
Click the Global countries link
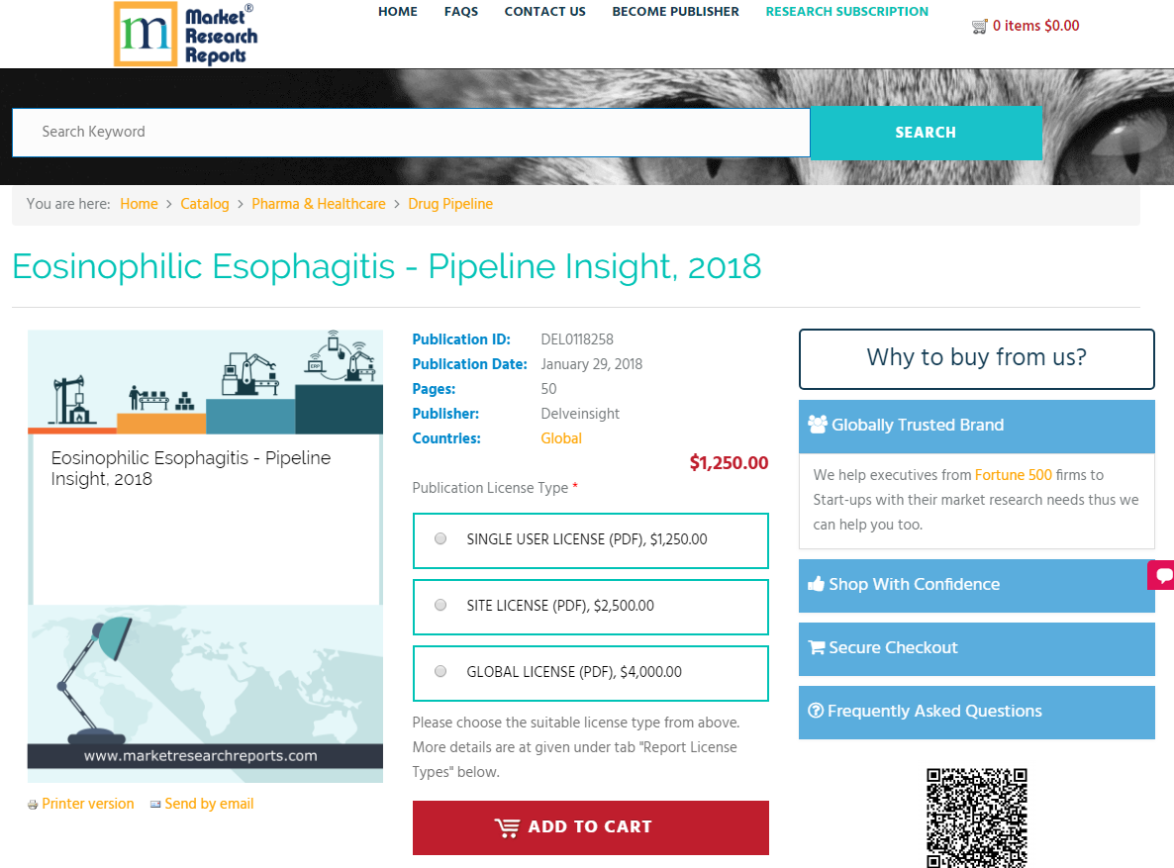pos(561,438)
